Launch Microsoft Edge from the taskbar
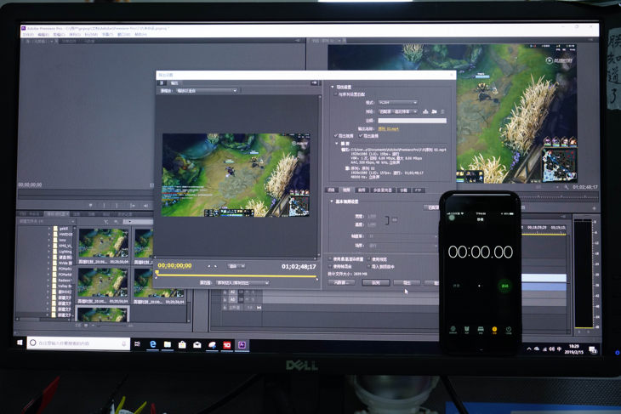 coord(152,344)
